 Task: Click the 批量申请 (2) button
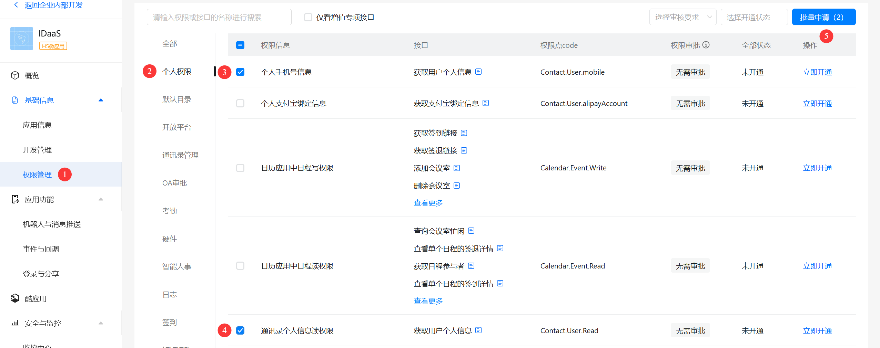pyautogui.click(x=823, y=17)
